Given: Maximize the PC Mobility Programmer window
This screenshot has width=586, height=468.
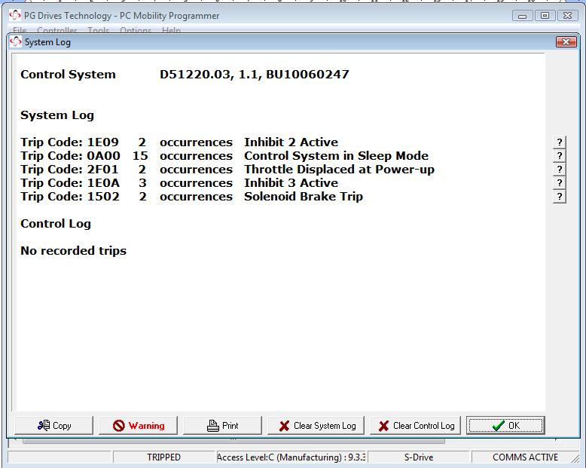Looking at the screenshot, I should coord(545,16).
